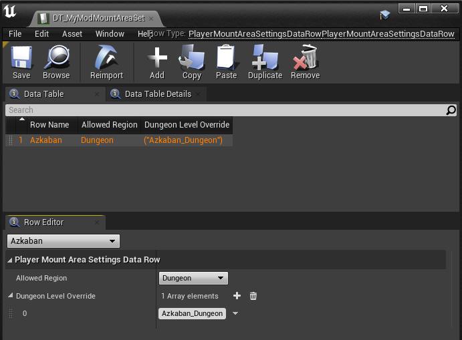Add a new row with Add icon

click(x=157, y=62)
